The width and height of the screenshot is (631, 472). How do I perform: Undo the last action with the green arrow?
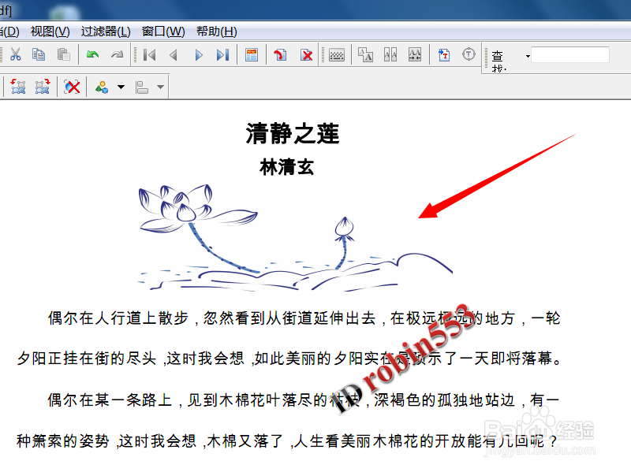pyautogui.click(x=92, y=54)
